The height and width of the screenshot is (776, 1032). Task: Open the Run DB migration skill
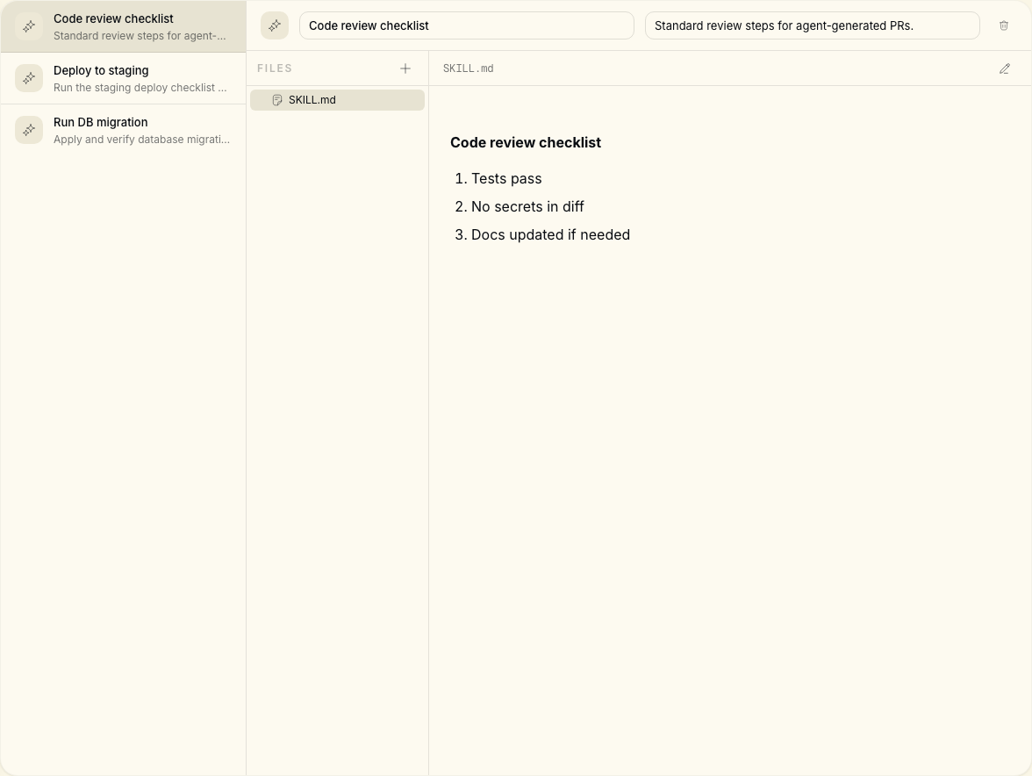(123, 130)
